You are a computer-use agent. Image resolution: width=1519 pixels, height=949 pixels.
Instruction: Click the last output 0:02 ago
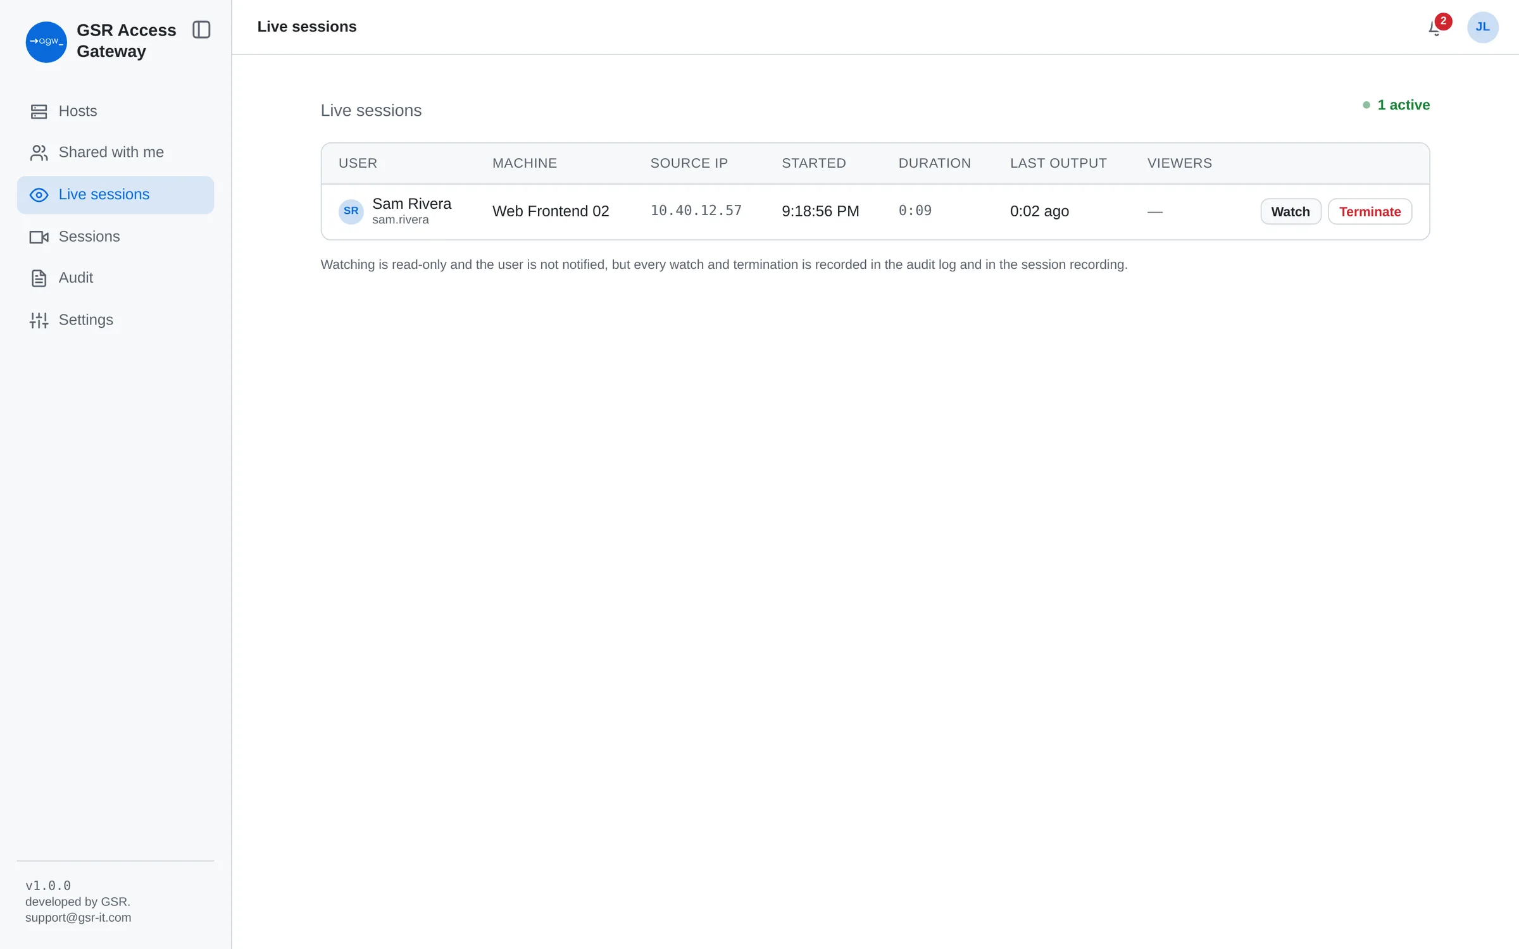(1039, 211)
